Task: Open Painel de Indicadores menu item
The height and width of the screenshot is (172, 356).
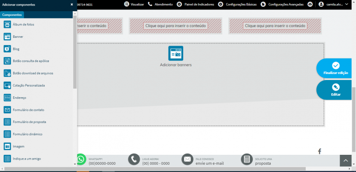Action: point(196,4)
